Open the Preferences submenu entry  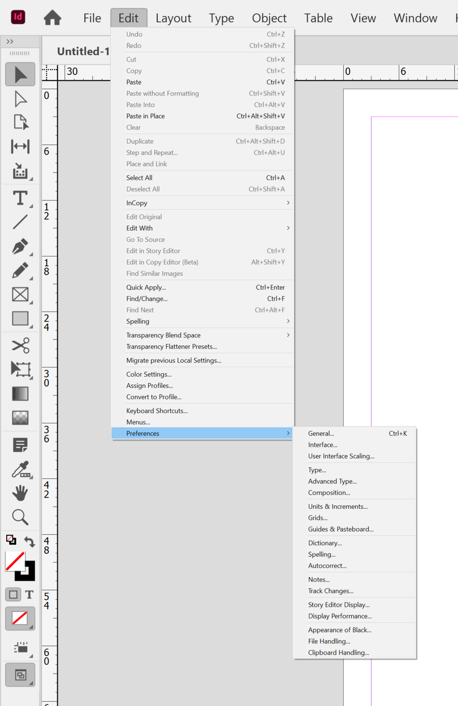tap(203, 433)
